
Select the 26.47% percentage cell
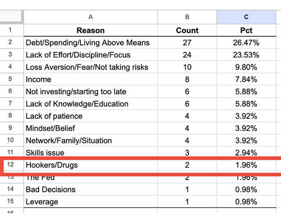(246, 42)
